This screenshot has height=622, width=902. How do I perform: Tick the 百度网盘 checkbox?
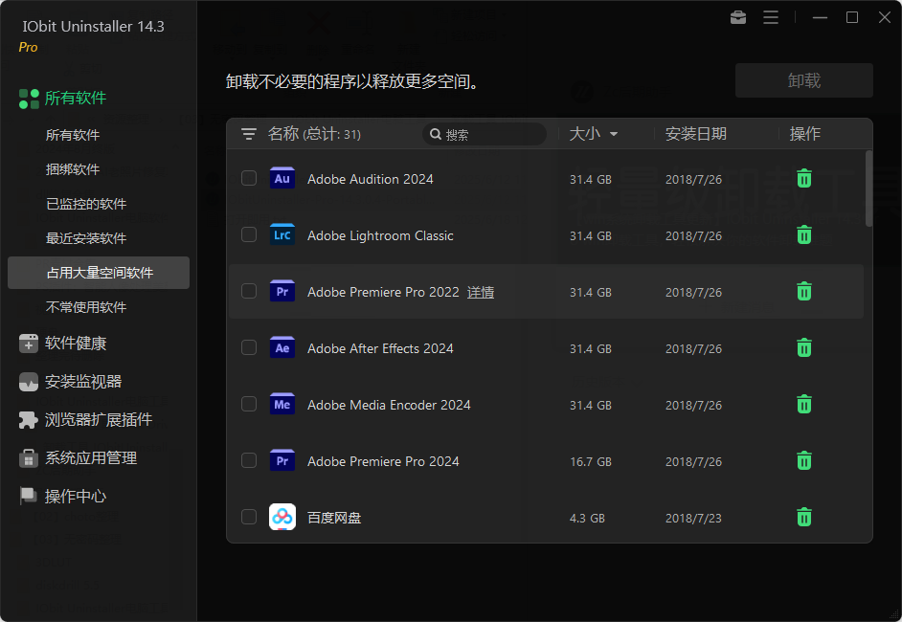(249, 516)
